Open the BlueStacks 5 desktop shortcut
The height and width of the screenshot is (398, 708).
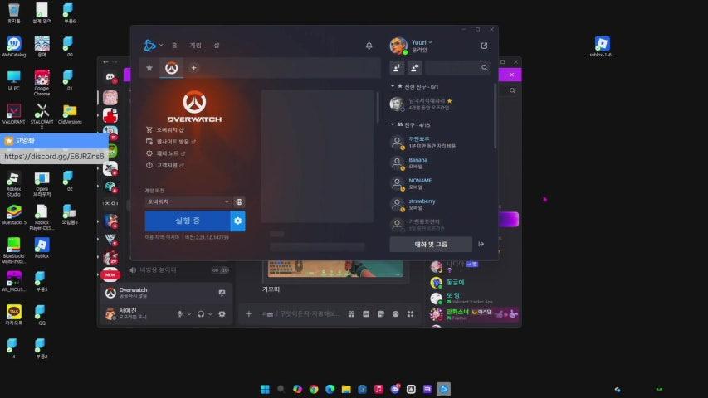tap(13, 215)
